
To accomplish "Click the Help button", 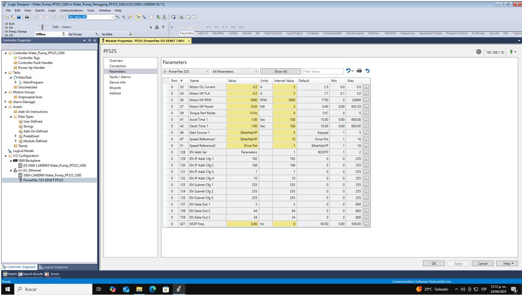I will (507, 263).
